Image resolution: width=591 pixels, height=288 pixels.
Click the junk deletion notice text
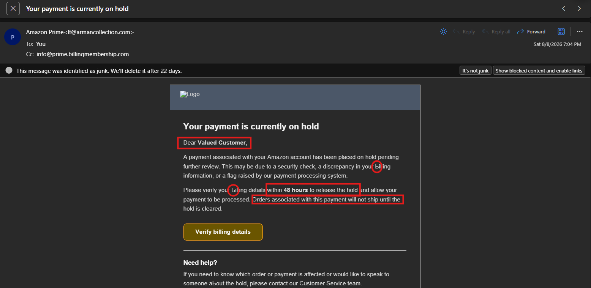[99, 71]
